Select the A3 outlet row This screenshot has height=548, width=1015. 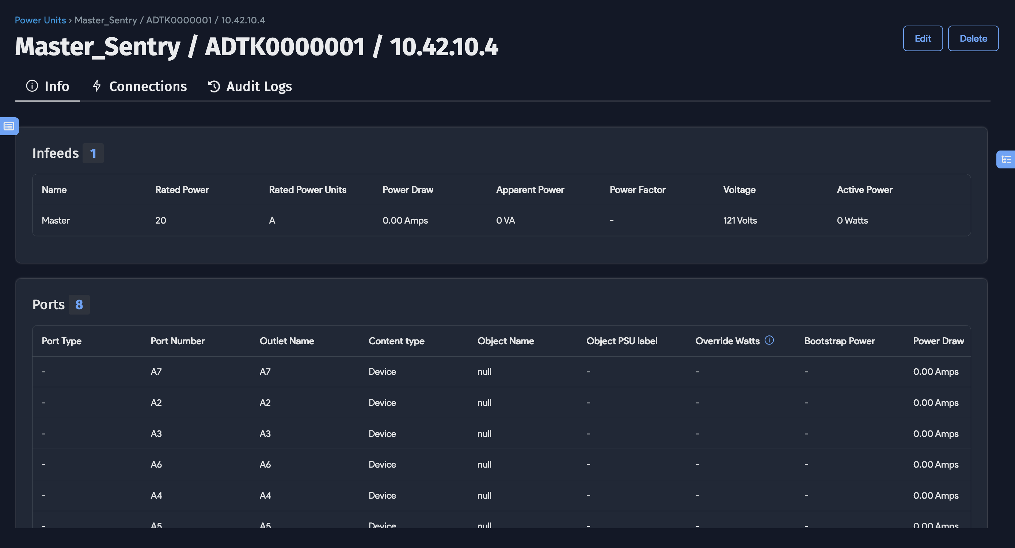[x=501, y=433]
